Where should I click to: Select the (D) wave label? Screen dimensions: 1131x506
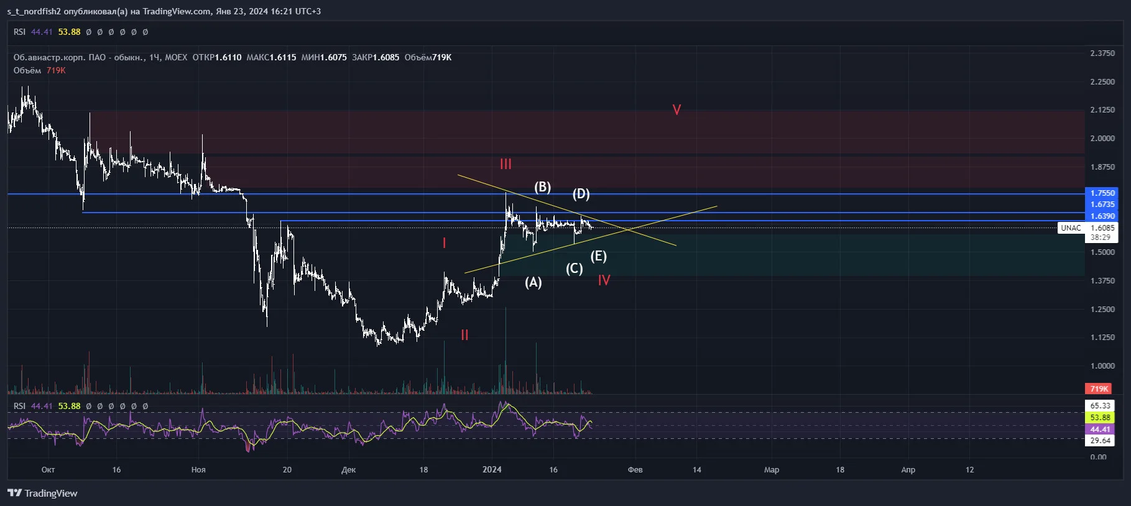tap(581, 194)
